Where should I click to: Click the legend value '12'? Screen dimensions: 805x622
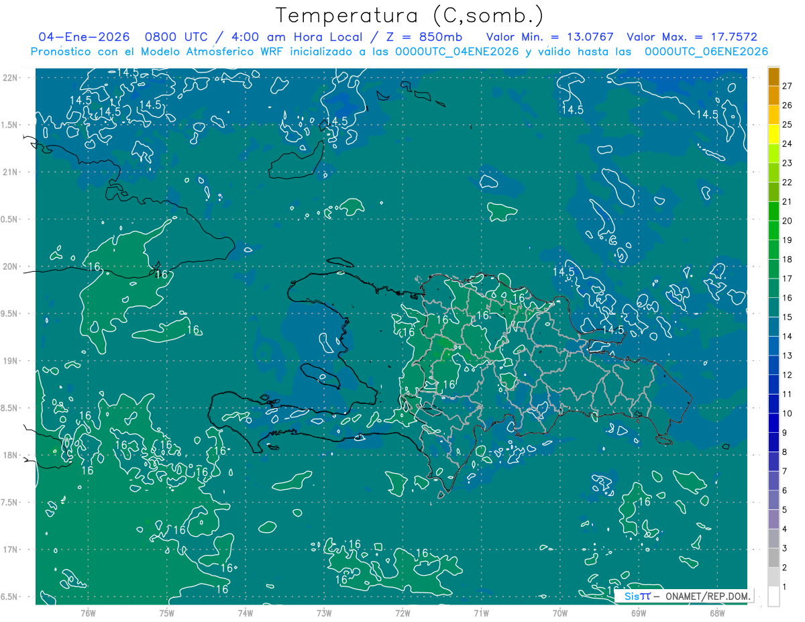(x=788, y=375)
